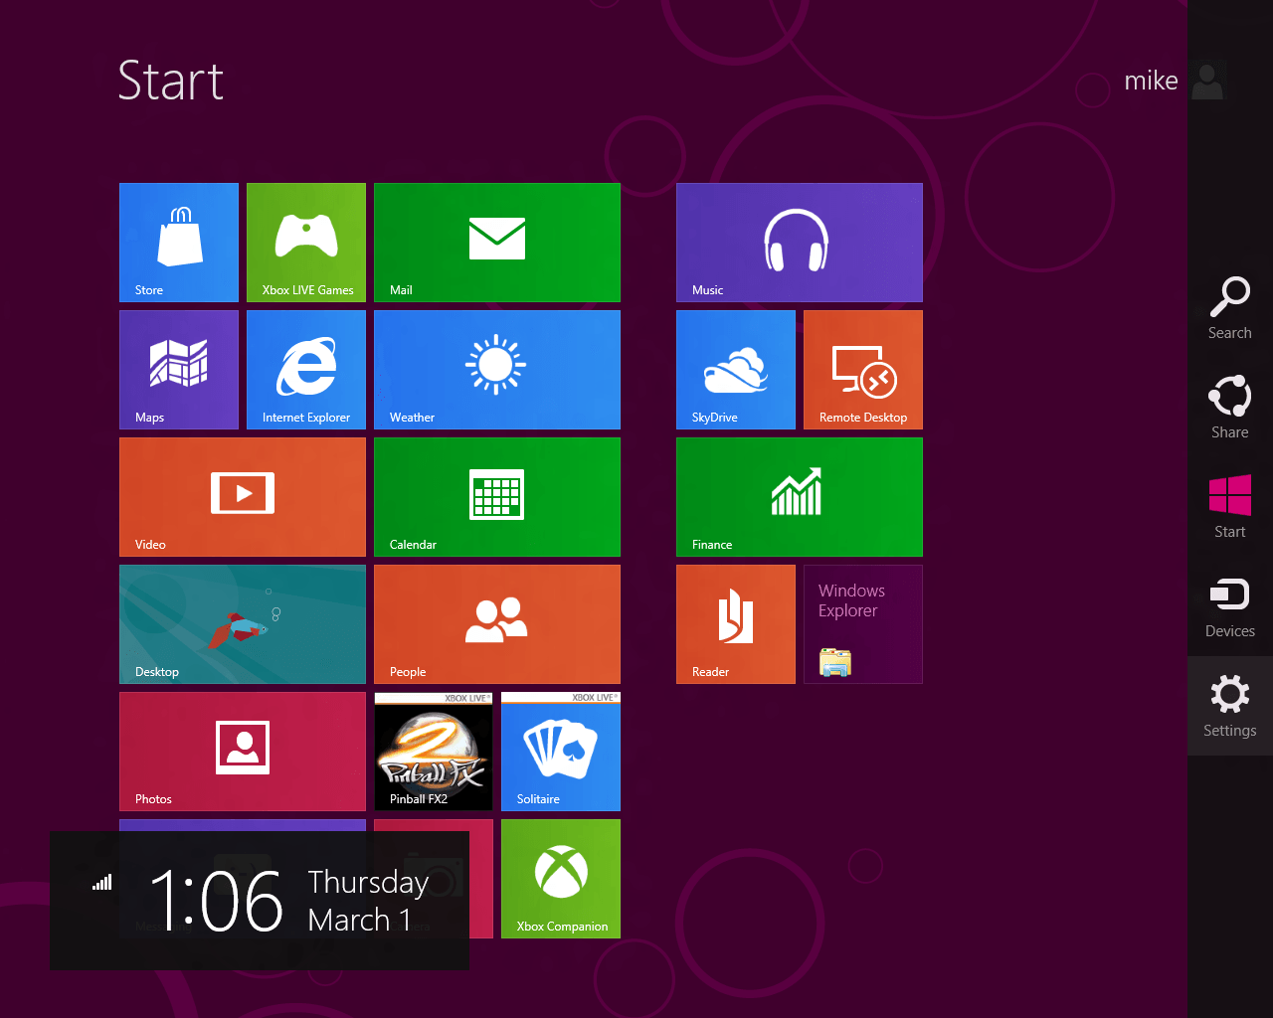Open the Mail app tile
1273x1018 pixels.
coord(497,243)
